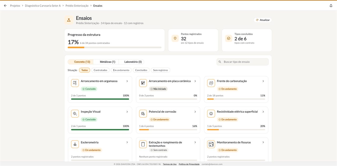The image size is (337, 166).
Task: Open Inspeção Visual via its chevron
Action: click(x=127, y=112)
